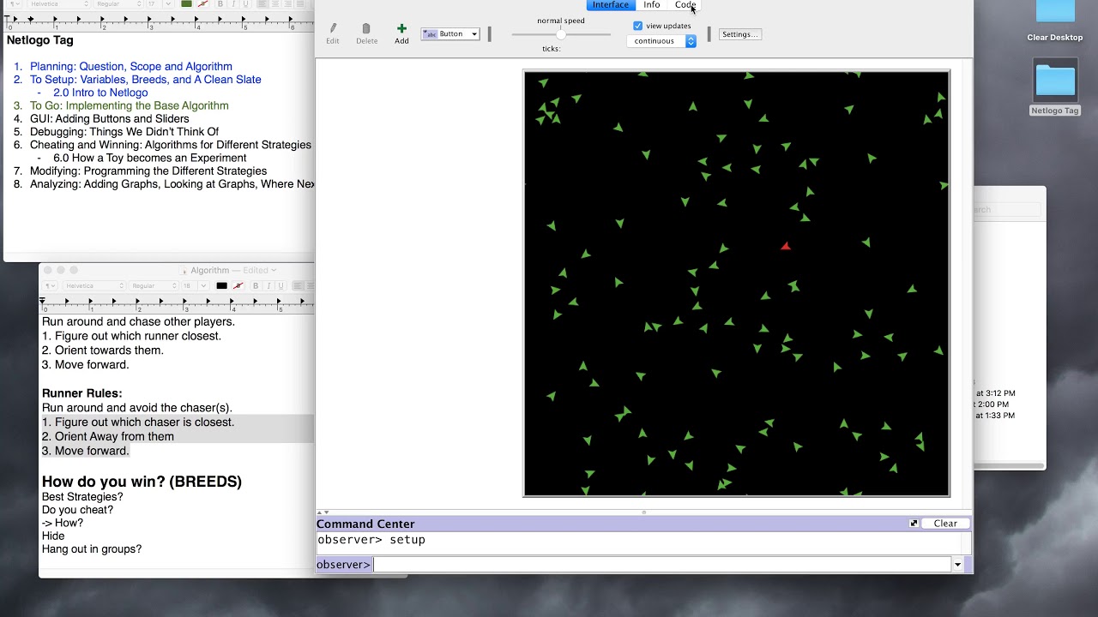This screenshot has width=1098, height=617.
Task: Click the Underline icon in Algorithm window
Action: click(x=281, y=285)
